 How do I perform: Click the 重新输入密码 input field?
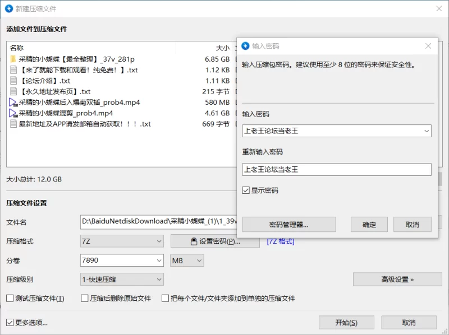pyautogui.click(x=337, y=170)
